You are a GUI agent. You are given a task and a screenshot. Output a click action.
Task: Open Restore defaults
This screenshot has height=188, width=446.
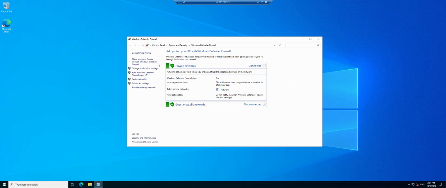[139, 79]
